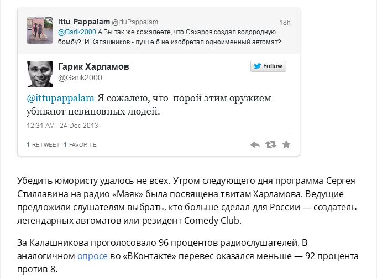This screenshot has width=377, height=279.
Task: Click the @Garik2000 mention in the reply
Action: point(73,32)
